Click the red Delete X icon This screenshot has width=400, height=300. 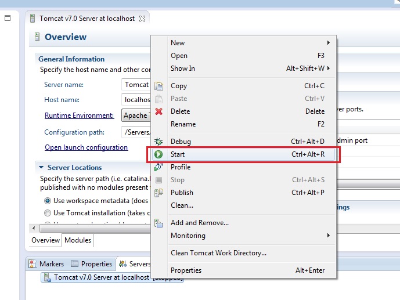pyautogui.click(x=158, y=111)
